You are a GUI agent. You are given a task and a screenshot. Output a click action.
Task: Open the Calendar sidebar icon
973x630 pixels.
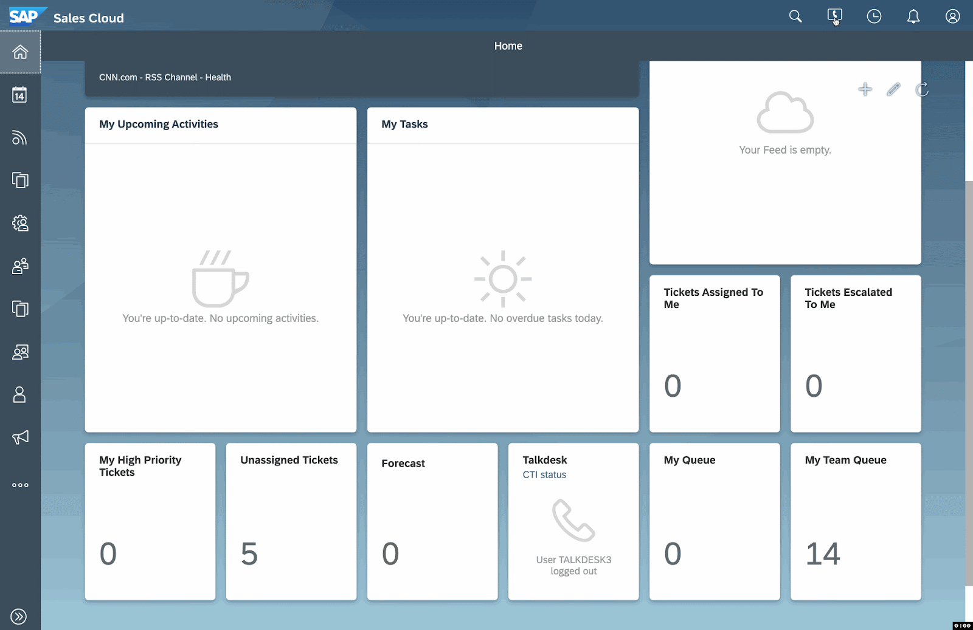(20, 95)
